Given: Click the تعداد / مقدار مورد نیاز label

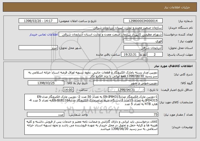Looking at the screenshot, I should pos(178,115).
